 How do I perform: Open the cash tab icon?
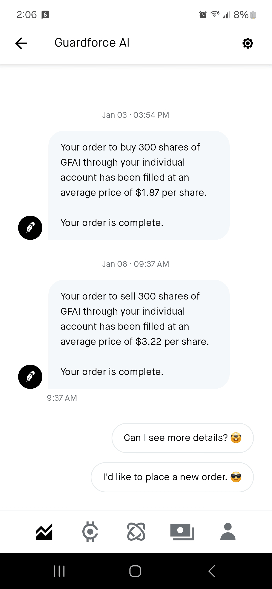click(x=182, y=532)
